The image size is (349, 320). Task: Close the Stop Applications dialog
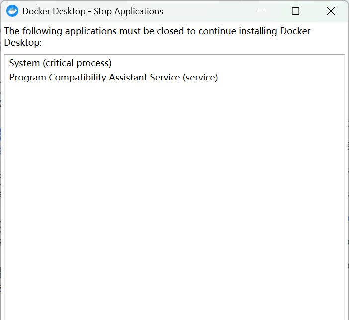(331, 11)
